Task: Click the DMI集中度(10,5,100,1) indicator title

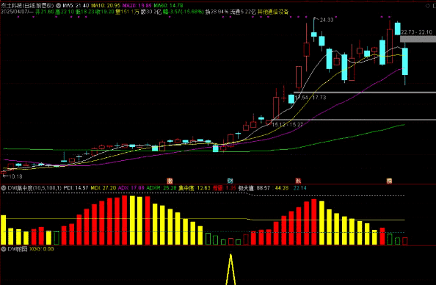Action: click(34, 188)
